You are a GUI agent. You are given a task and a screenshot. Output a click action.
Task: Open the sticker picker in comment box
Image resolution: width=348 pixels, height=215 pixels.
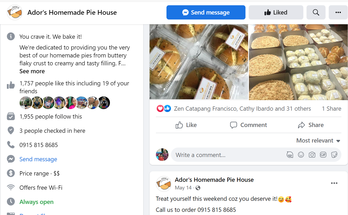pos(334,155)
